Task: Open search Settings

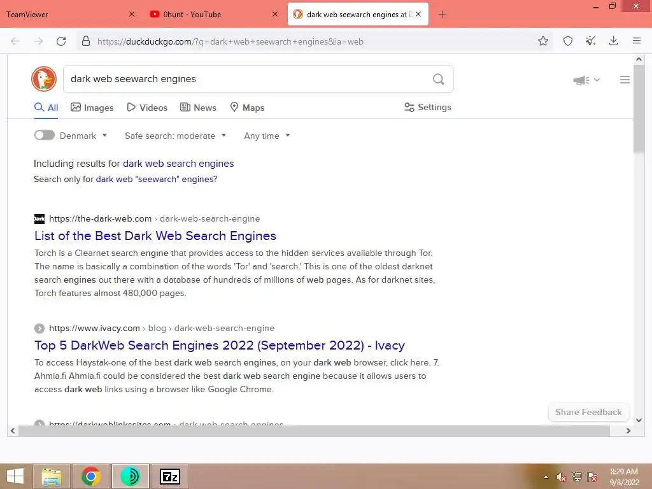Action: coord(427,107)
